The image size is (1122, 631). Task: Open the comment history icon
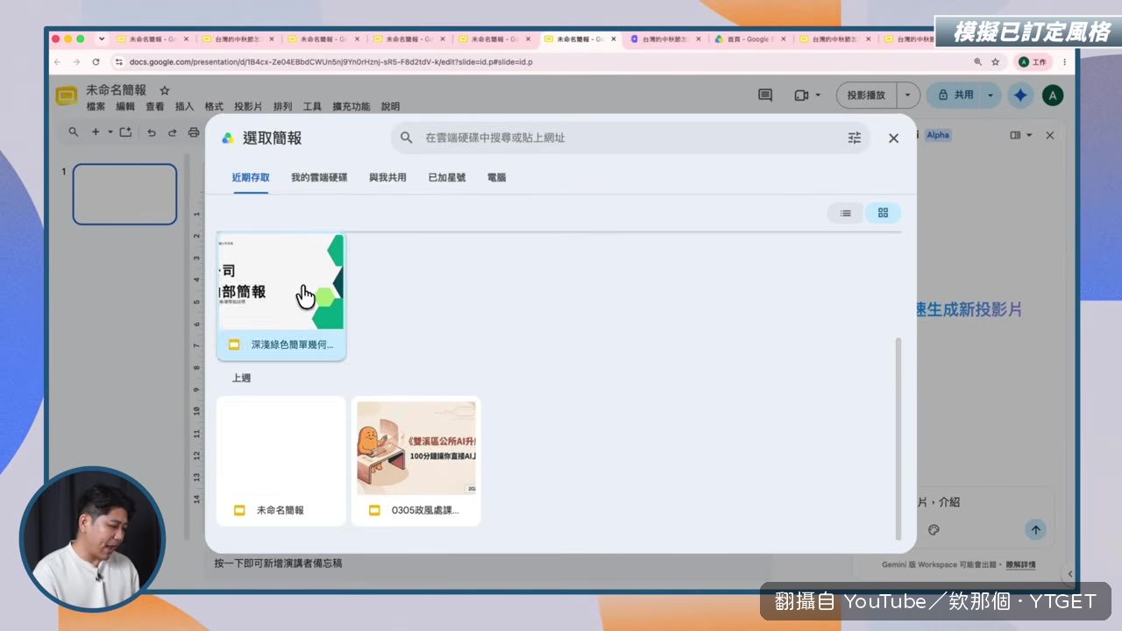click(x=765, y=95)
